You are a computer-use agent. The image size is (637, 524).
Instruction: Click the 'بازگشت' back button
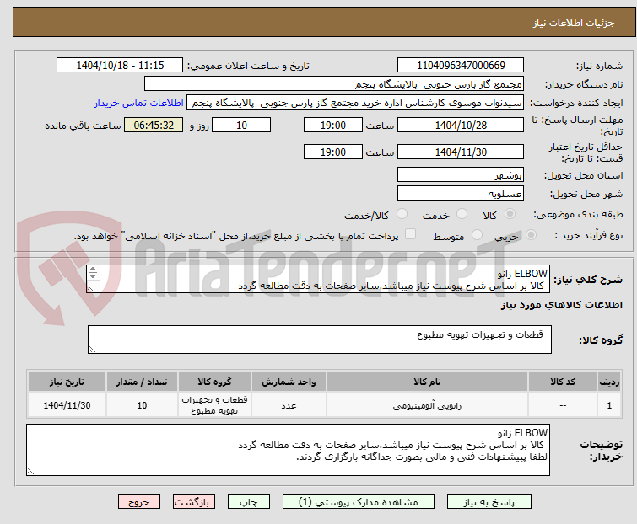click(193, 502)
